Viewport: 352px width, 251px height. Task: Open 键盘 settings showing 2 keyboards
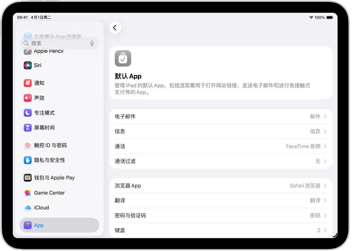point(220,230)
